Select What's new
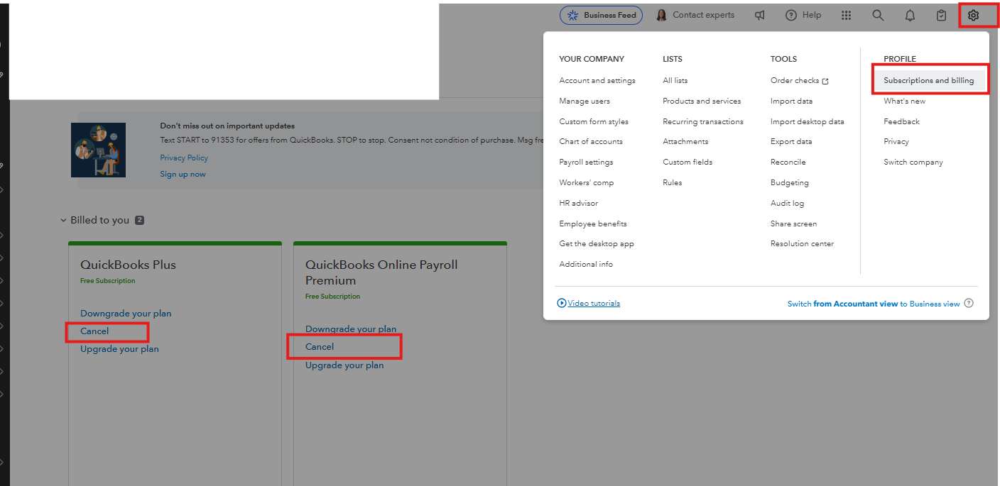1000x486 pixels. coord(905,101)
